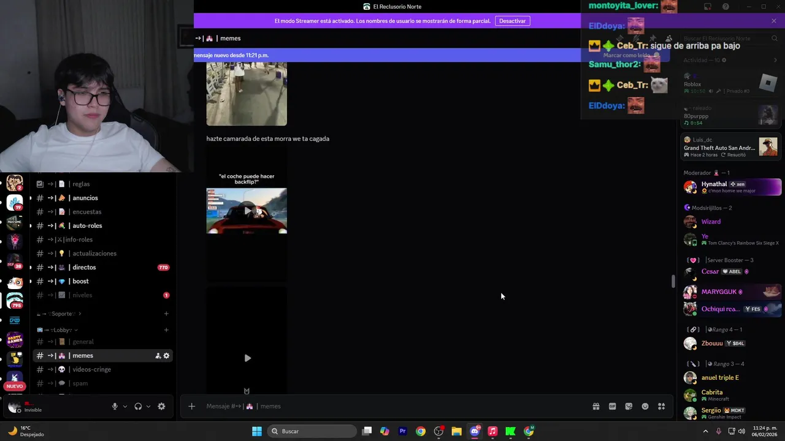Open the emoji picker
Viewport: 785px width, 441px height.
(x=645, y=406)
